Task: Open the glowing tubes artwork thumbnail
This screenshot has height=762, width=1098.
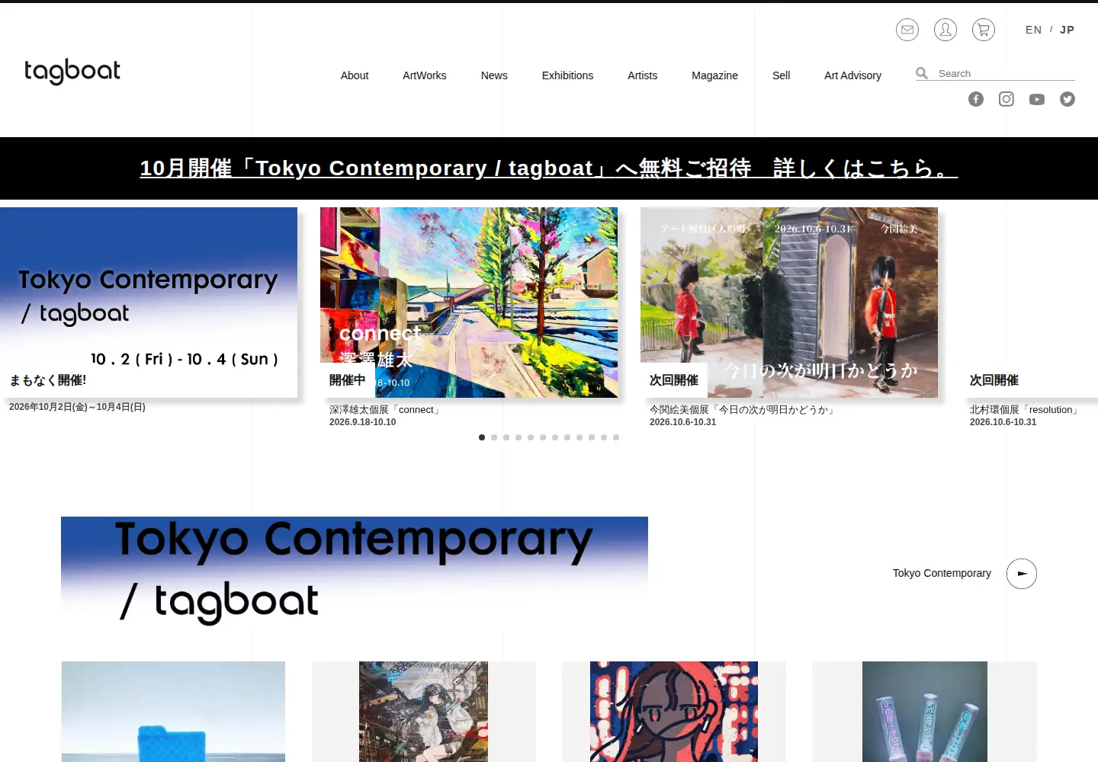Action: tap(925, 712)
